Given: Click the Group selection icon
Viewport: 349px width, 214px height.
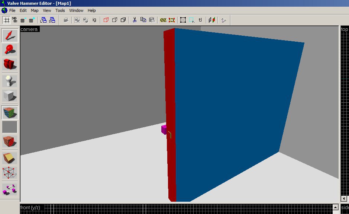Looking at the screenshot, I should pos(77,20).
